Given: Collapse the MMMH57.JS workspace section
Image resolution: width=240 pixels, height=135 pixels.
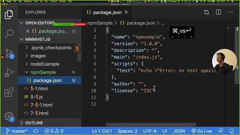Looking at the screenshot, I should click(x=22, y=39).
